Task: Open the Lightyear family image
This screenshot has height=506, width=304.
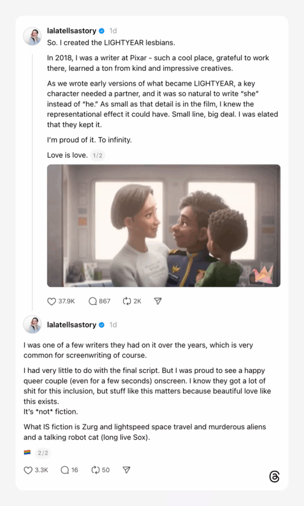Action: [164, 225]
